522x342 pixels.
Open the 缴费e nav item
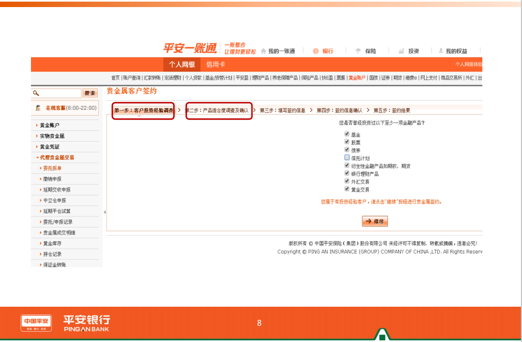pyautogui.click(x=411, y=78)
